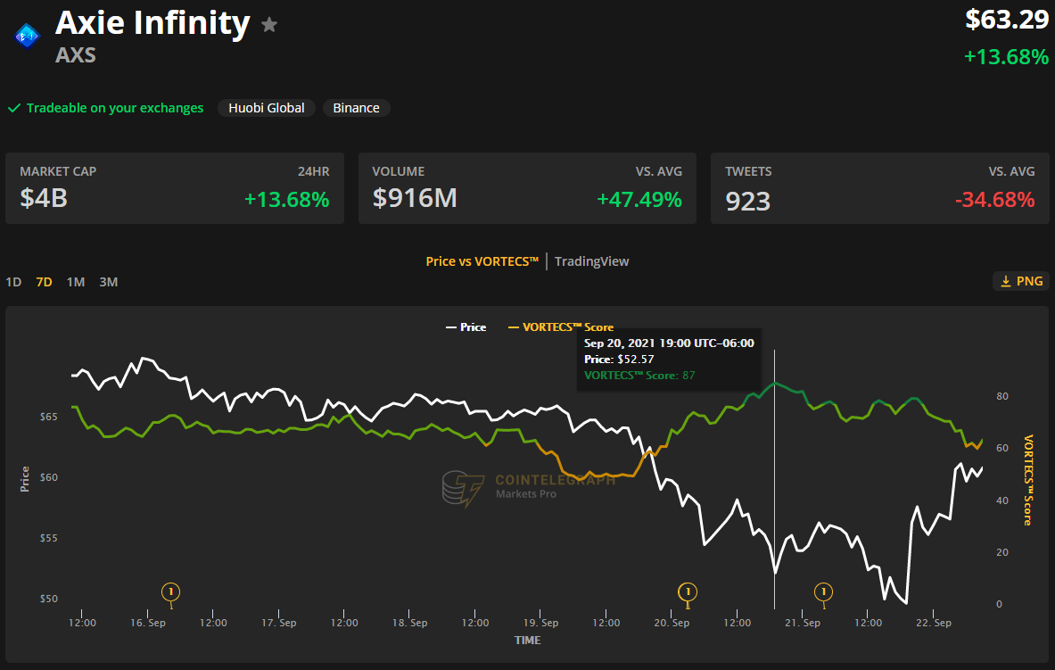1055x670 pixels.
Task: Click the +47.49% volume vs. avg value
Action: click(x=639, y=200)
